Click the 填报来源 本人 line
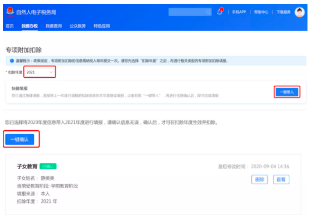The width and height of the screenshot is (309, 216). [x=33, y=194]
